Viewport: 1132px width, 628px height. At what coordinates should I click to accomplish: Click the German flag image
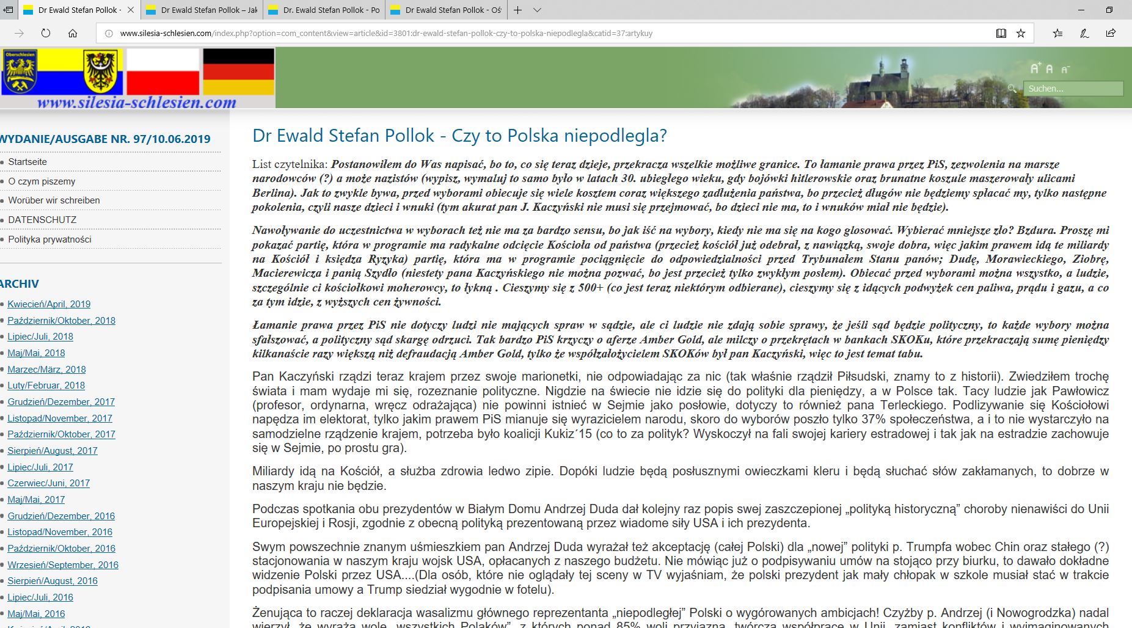pyautogui.click(x=238, y=72)
